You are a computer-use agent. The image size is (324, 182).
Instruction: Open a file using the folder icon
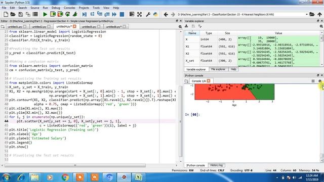click(13, 14)
